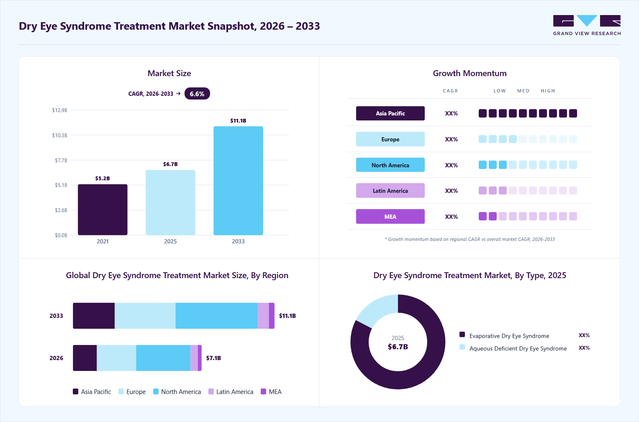
Task: Click the $5.2B label above 2021 bar
Action: pos(103,178)
